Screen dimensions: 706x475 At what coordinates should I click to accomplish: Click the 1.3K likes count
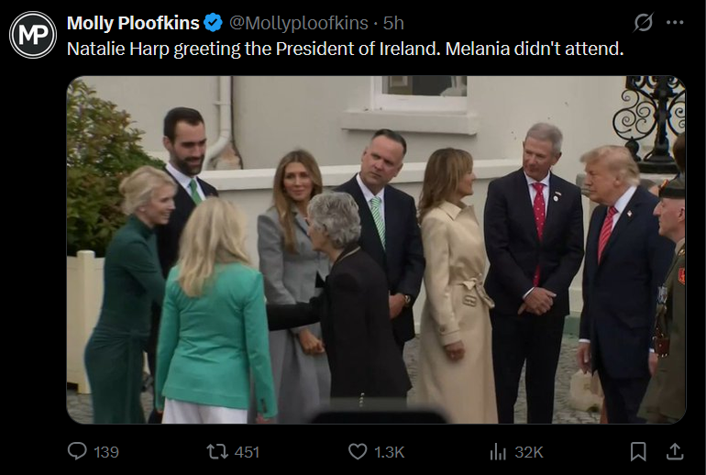click(390, 451)
